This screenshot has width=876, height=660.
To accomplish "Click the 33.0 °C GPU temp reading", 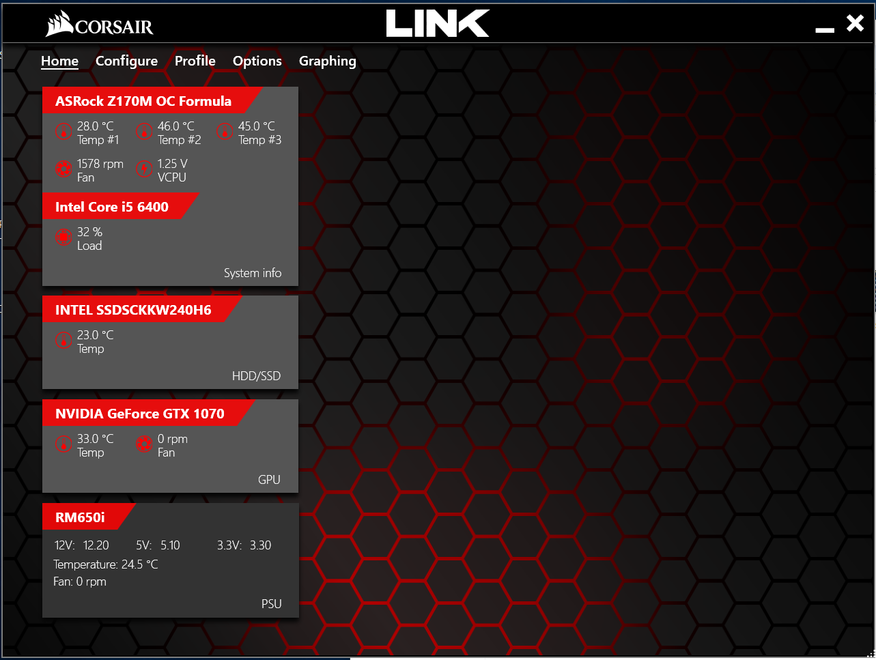I will click(95, 445).
